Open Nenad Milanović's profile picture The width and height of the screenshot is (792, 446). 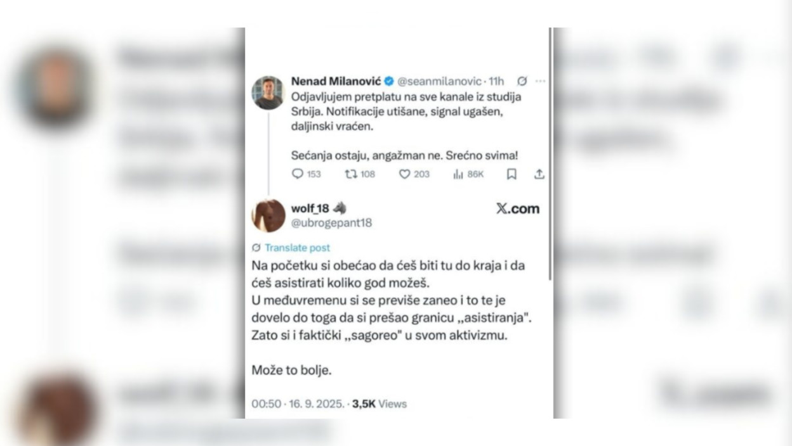[x=268, y=92]
